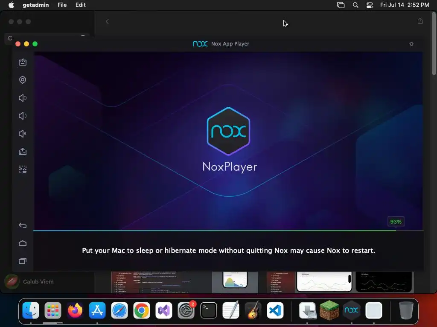Click the Calub Viem account in background window
Screen dimensions: 437x327
pos(29,282)
